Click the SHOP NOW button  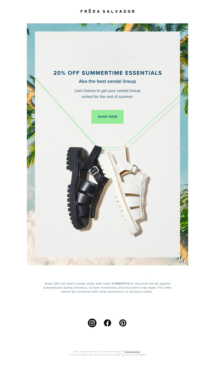107,117
